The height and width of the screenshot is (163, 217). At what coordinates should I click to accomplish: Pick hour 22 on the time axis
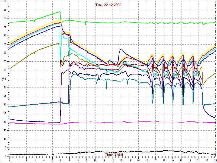(x=199, y=160)
